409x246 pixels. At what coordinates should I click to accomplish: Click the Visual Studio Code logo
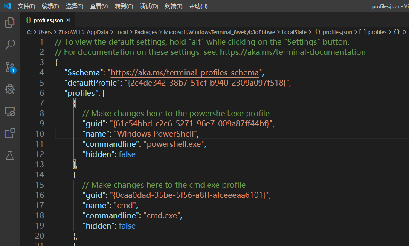6,6
